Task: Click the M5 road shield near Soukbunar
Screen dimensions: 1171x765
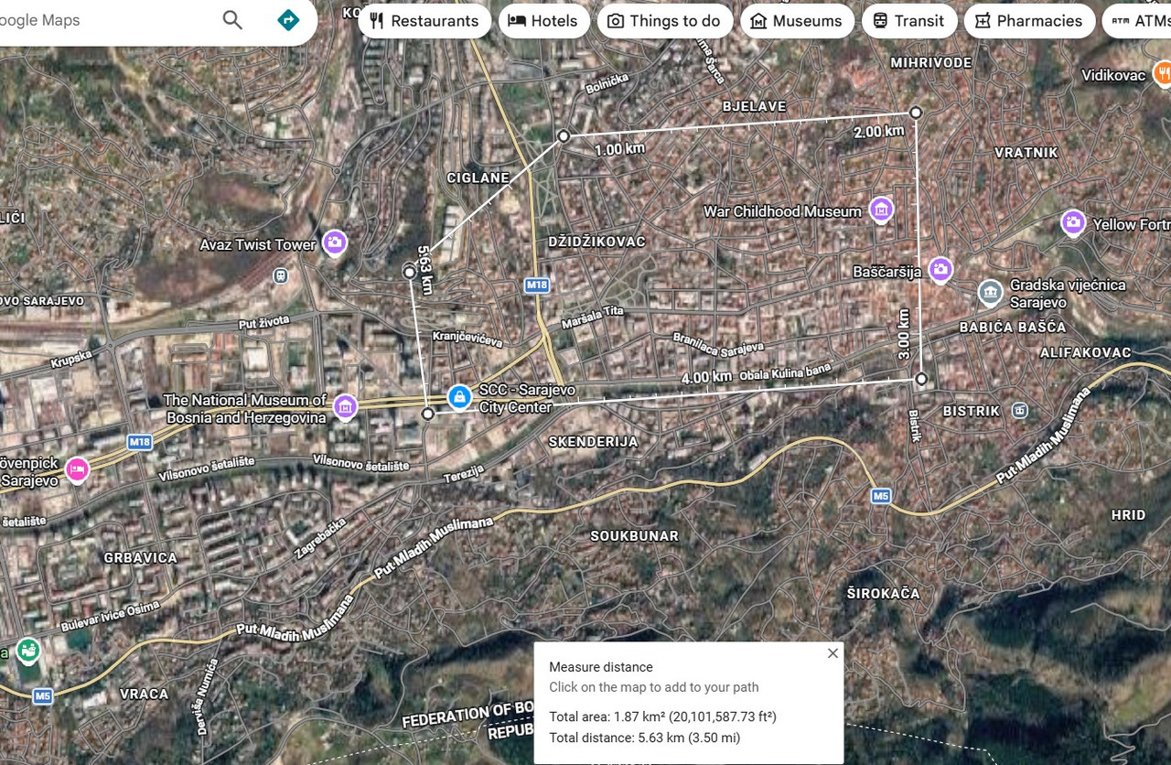Action: click(880, 496)
